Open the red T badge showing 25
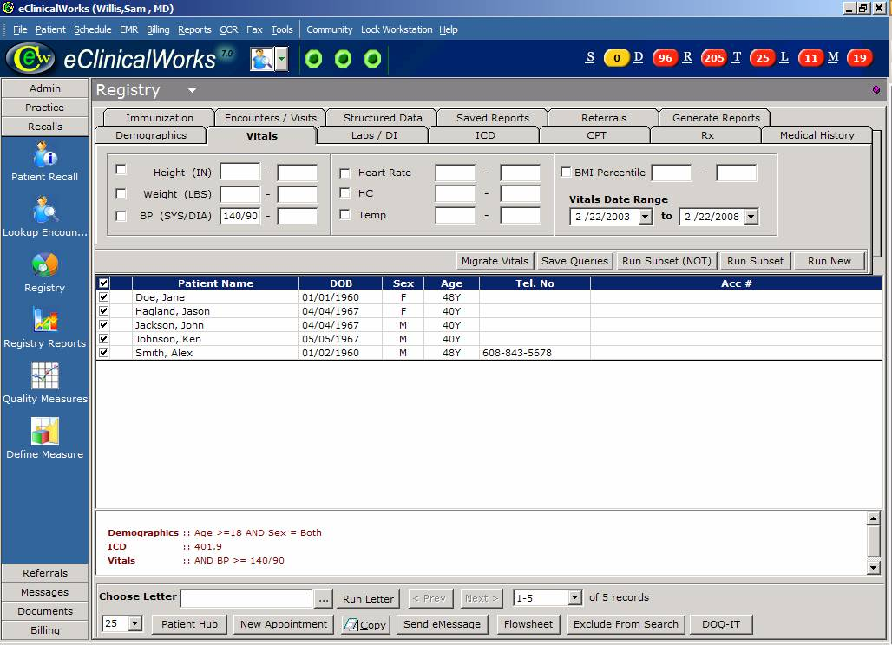The width and height of the screenshot is (892, 645). click(x=763, y=58)
